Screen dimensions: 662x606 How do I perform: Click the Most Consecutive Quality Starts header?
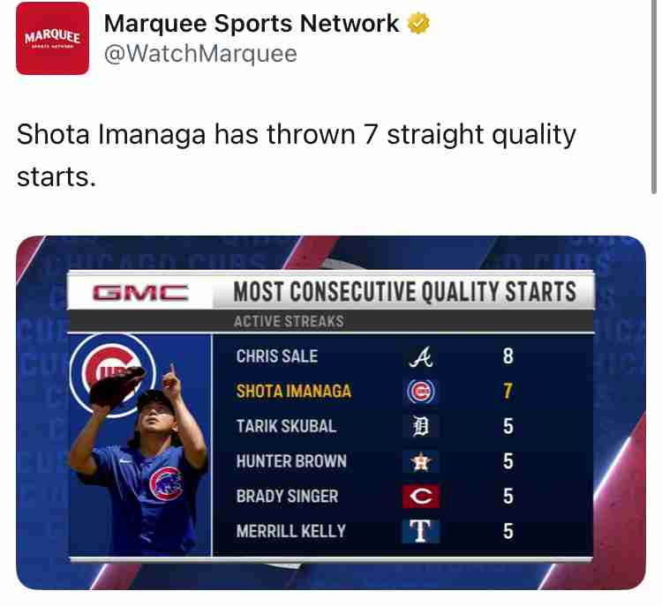[x=404, y=292]
